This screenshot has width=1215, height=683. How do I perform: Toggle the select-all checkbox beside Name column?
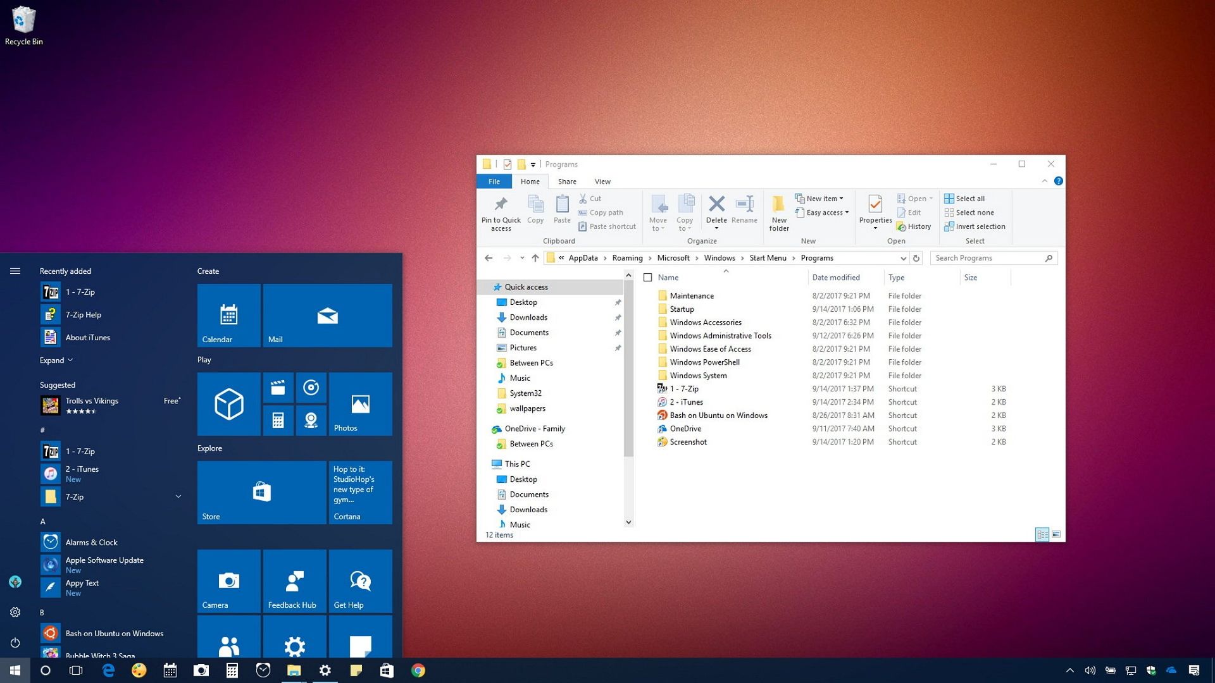pyautogui.click(x=648, y=277)
